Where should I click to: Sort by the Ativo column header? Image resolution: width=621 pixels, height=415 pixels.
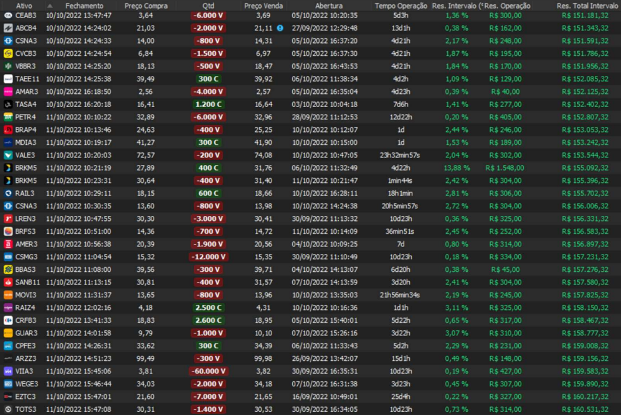coord(24,6)
